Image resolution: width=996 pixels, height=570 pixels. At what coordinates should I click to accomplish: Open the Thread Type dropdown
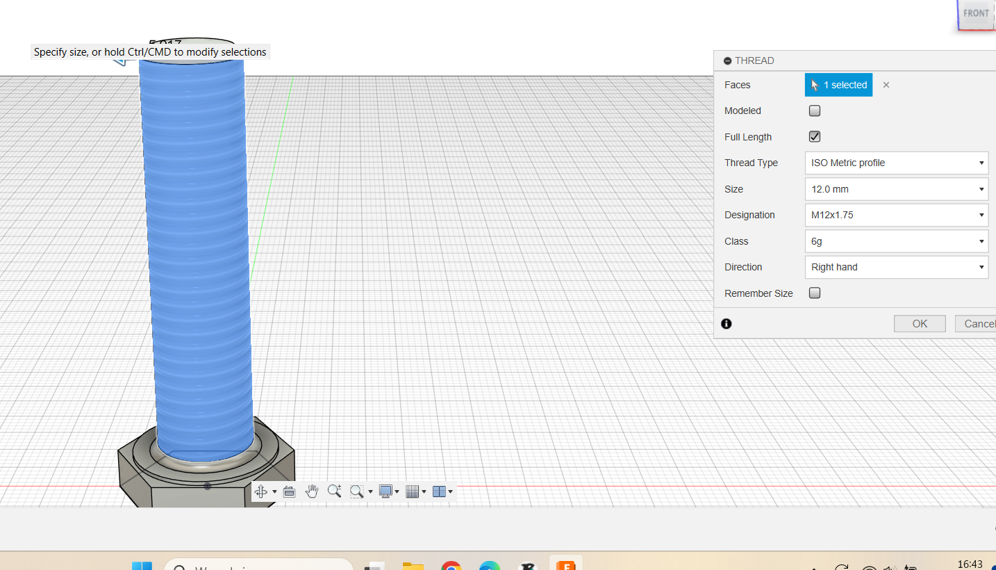point(896,163)
